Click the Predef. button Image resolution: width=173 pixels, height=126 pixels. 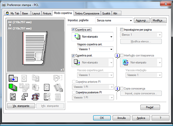150,107
